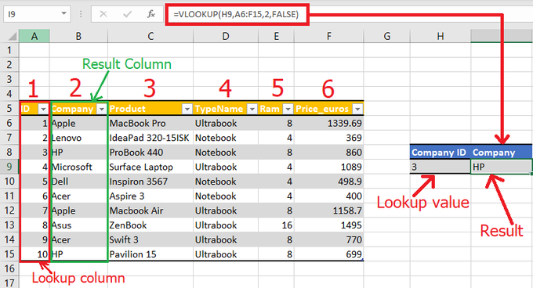The width and height of the screenshot is (533, 288).
Task: Select column F header
Action: (x=329, y=36)
